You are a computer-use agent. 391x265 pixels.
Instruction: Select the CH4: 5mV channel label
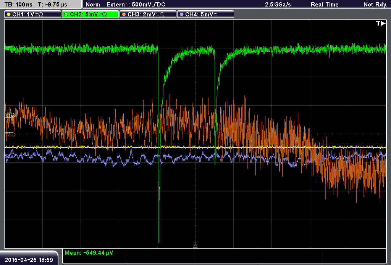(205, 14)
